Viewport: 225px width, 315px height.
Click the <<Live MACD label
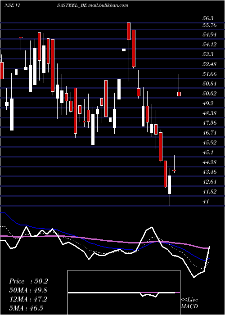tap(189, 303)
